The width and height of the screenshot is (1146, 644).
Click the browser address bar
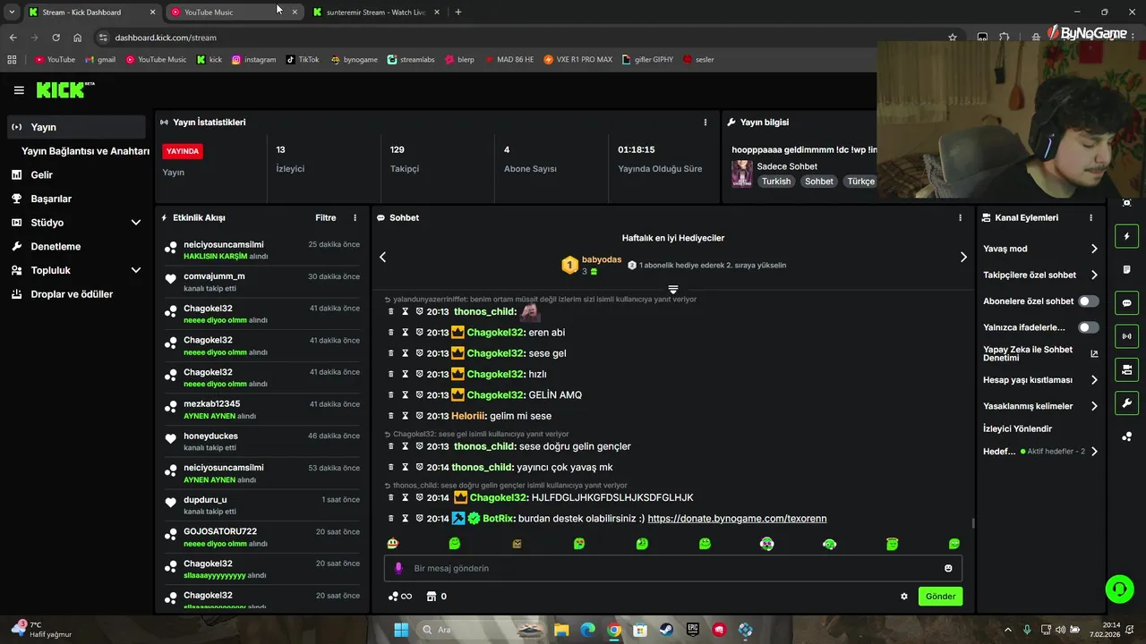(x=519, y=38)
